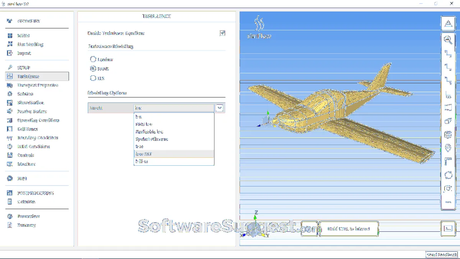Image resolution: width=460 pixels, height=259 pixels.
Task: Click the location pin icon in 3D toolbar
Action: [x=448, y=148]
